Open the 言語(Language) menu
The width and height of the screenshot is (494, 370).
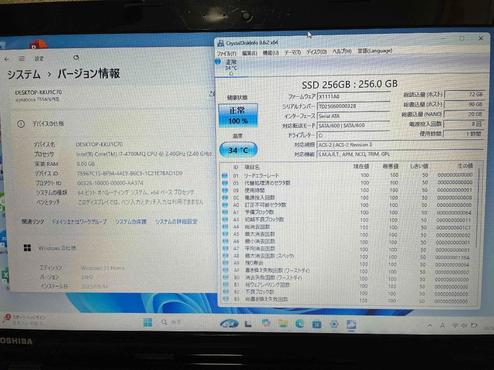(374, 51)
